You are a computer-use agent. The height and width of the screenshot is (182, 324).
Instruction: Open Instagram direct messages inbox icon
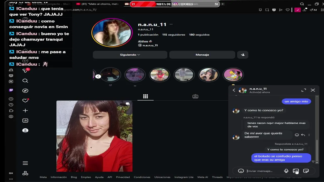[25, 71]
